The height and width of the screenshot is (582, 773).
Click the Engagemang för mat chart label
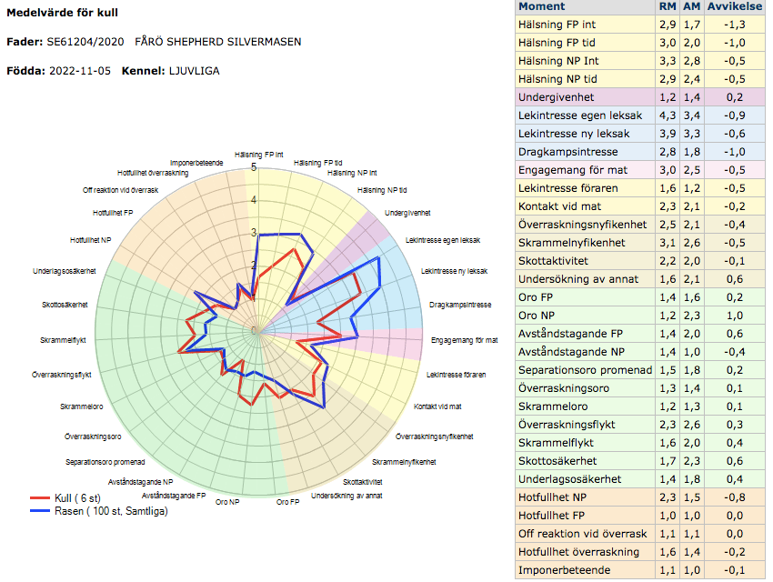click(464, 340)
